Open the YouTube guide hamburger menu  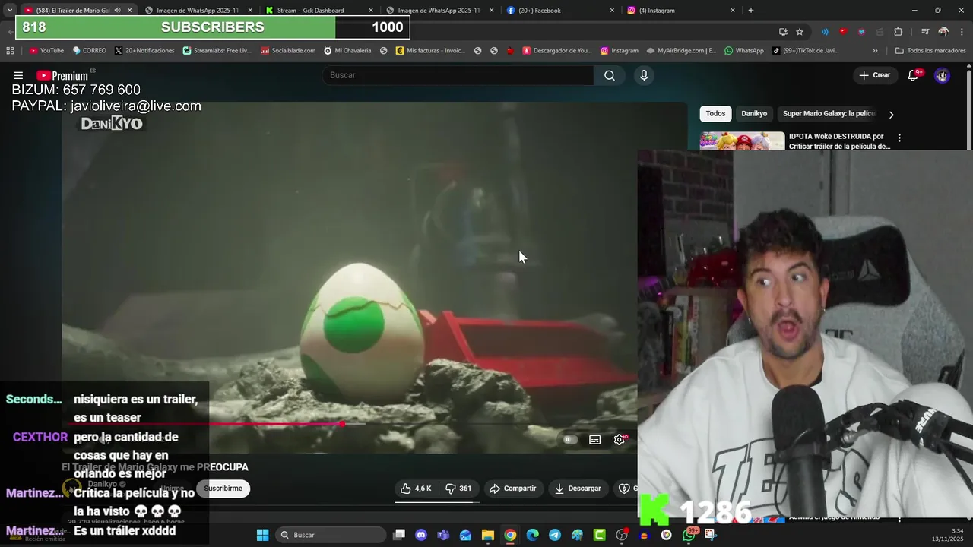[x=17, y=75]
